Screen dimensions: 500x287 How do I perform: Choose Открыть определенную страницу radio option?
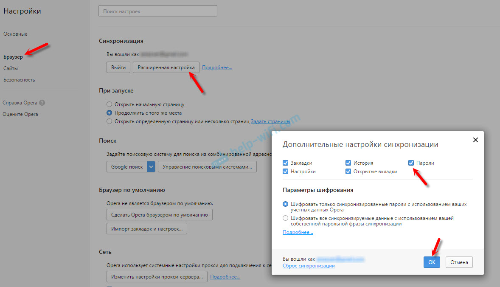pyautogui.click(x=110, y=121)
